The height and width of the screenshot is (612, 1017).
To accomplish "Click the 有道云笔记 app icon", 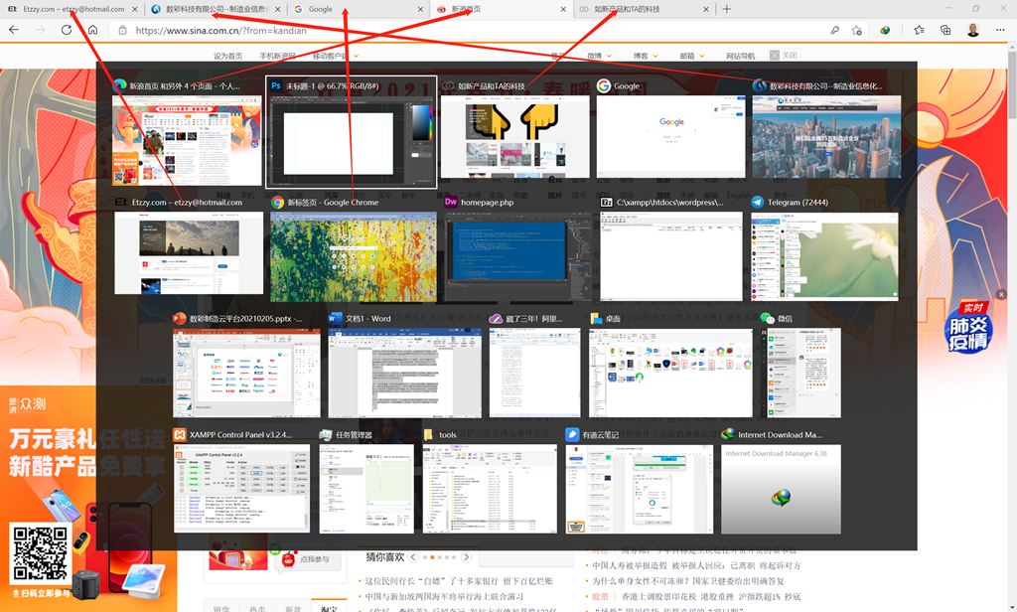I will coord(572,434).
